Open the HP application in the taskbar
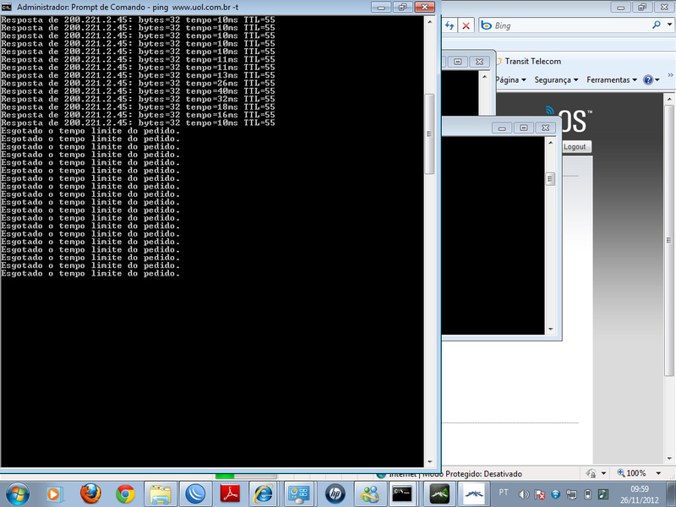The image size is (676, 507). [335, 494]
